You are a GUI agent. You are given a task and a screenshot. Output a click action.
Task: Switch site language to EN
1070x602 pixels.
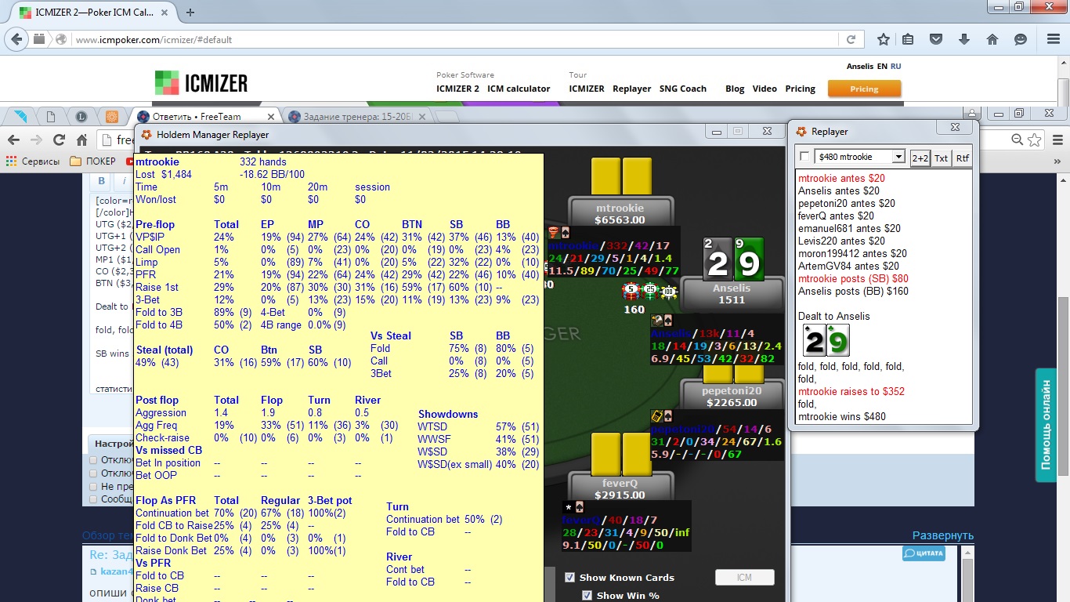tap(882, 67)
